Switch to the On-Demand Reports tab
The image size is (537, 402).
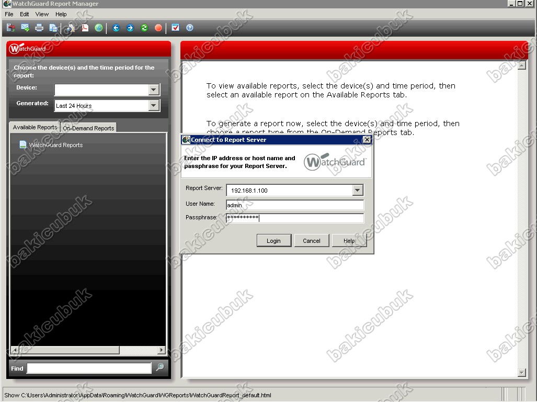tap(88, 128)
